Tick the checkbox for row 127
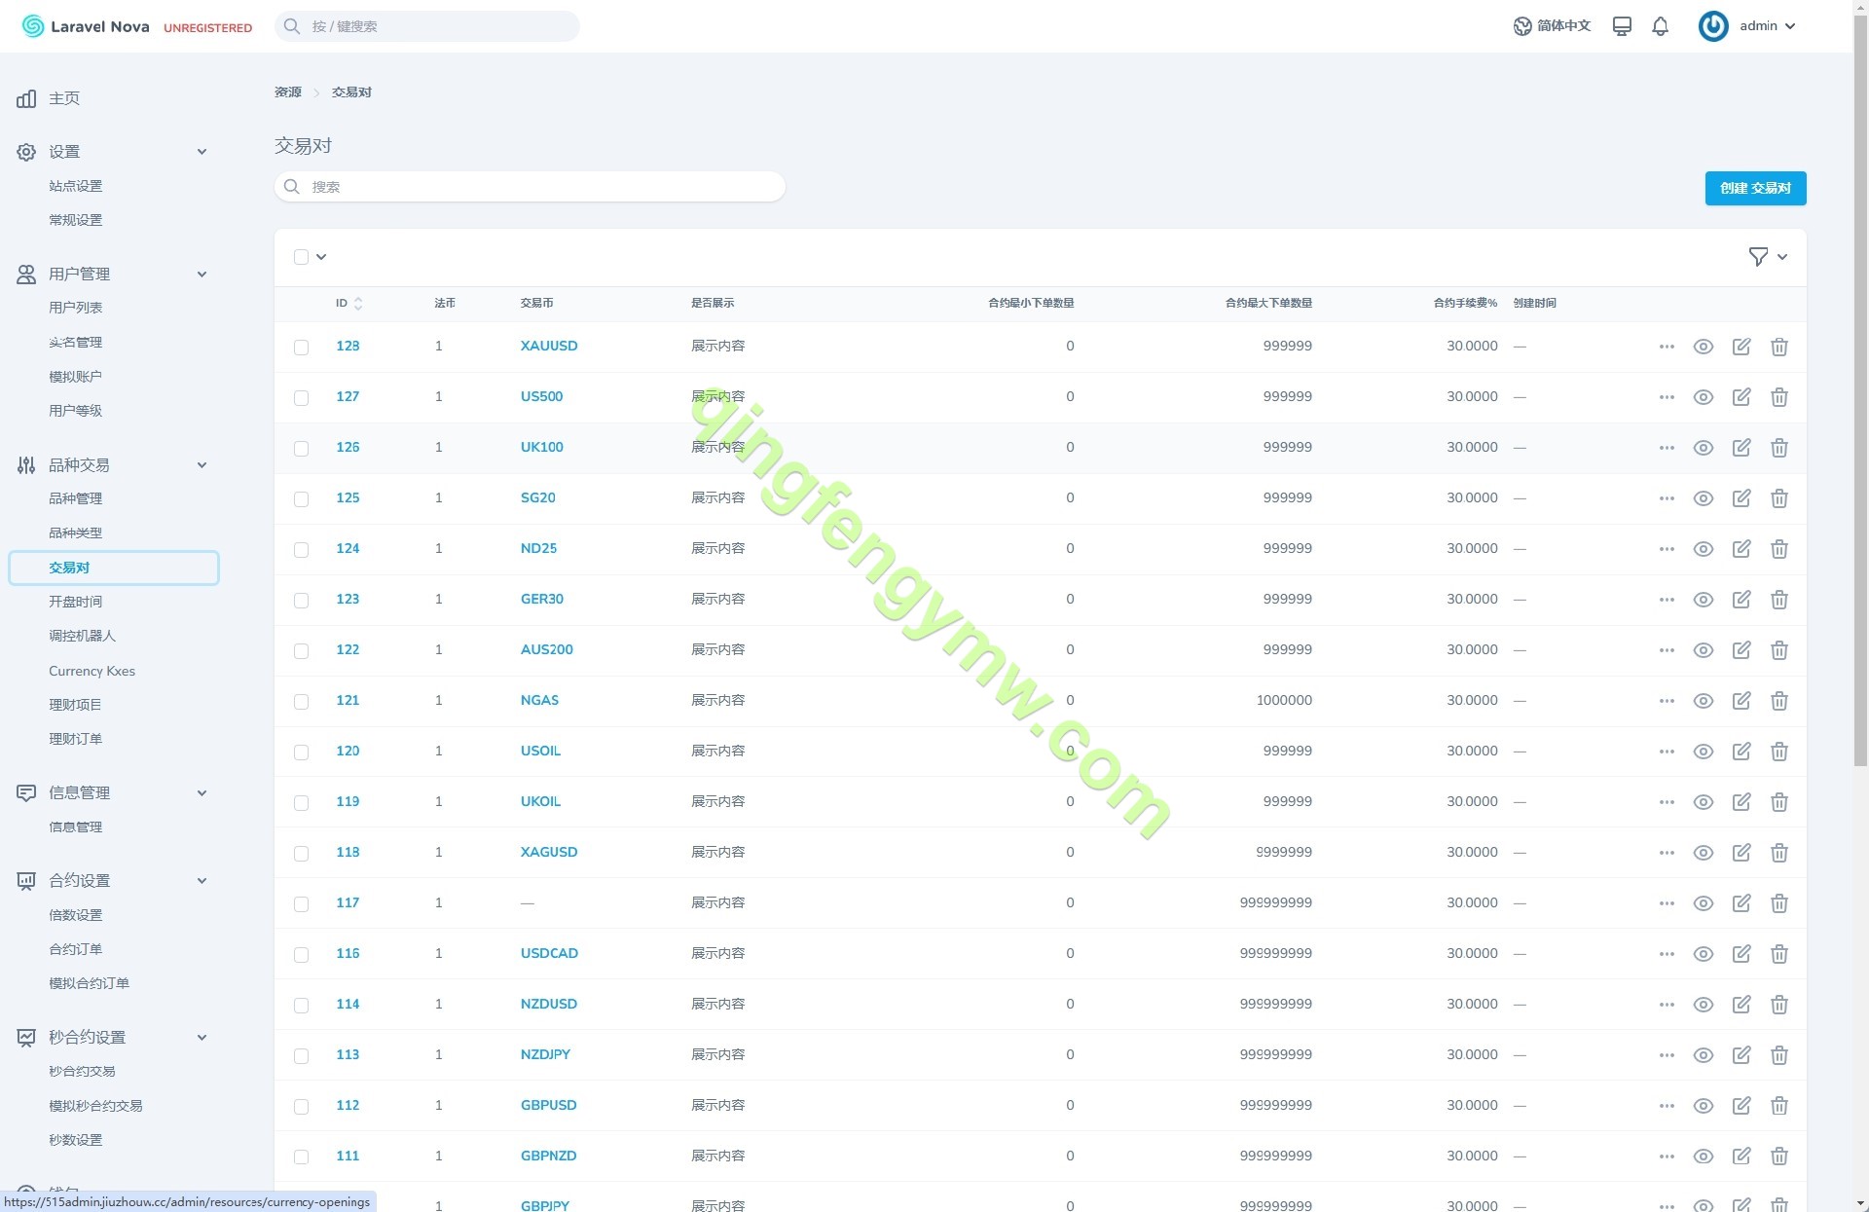The image size is (1869, 1212). [301, 398]
